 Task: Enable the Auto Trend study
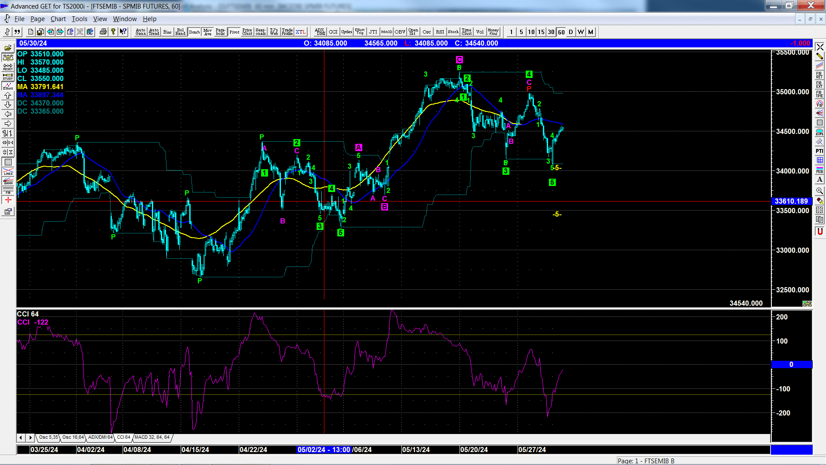point(154,32)
